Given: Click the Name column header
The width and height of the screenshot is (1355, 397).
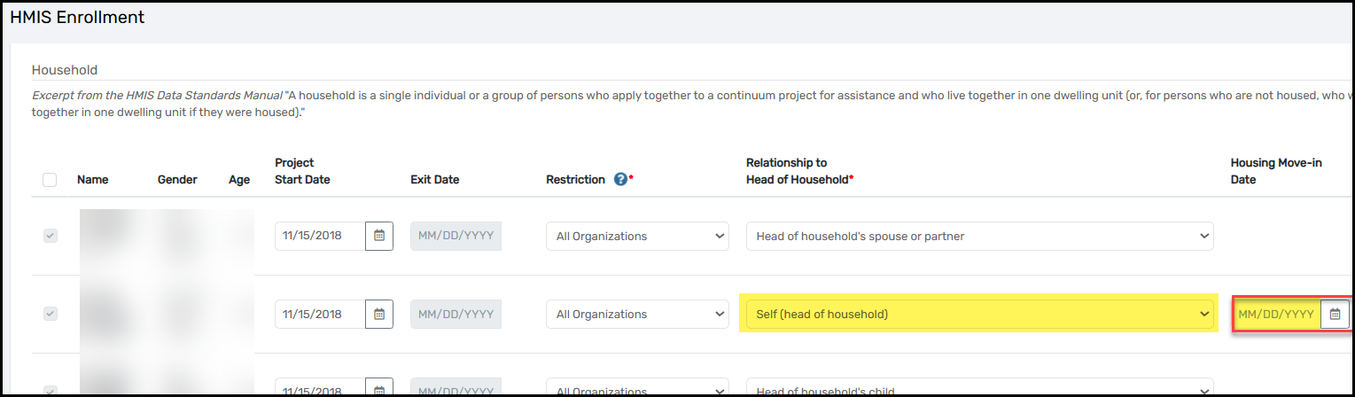Looking at the screenshot, I should (92, 179).
